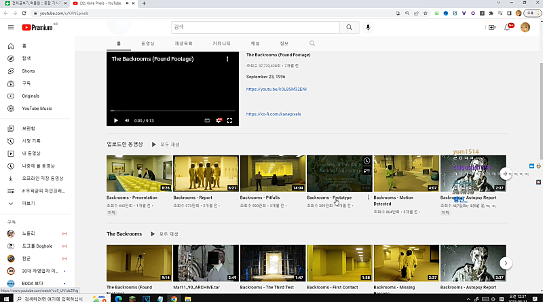Play the featured Backrooms video
Viewport: 543px width, 302px height.
click(x=115, y=120)
